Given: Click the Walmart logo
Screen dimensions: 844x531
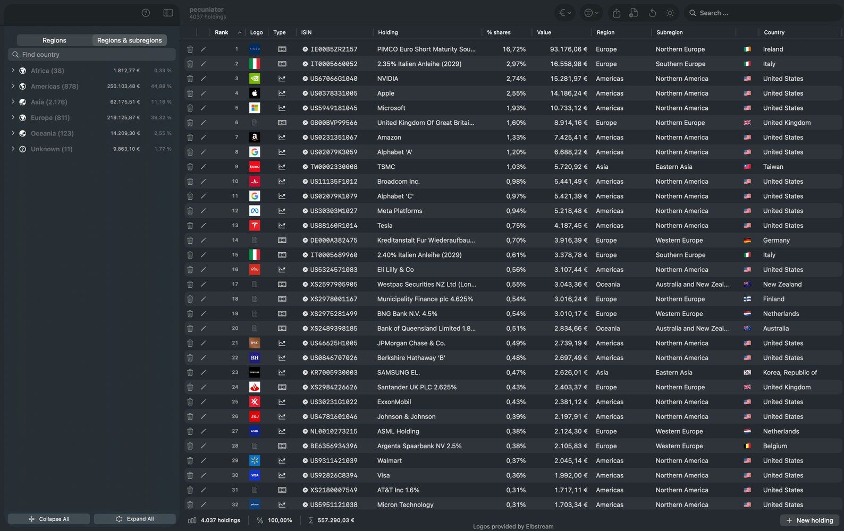Looking at the screenshot, I should click(255, 460).
